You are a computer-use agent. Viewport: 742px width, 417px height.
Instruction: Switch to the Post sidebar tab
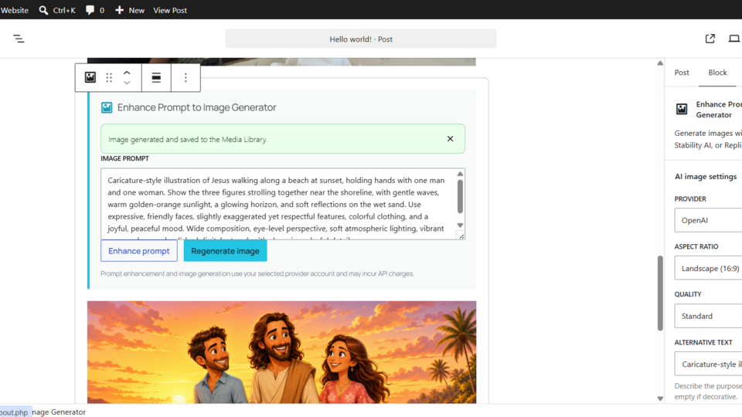pyautogui.click(x=682, y=73)
